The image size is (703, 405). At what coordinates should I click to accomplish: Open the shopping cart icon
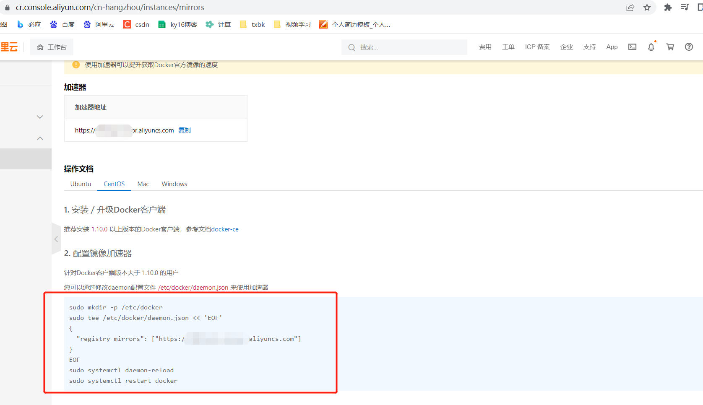(x=670, y=47)
